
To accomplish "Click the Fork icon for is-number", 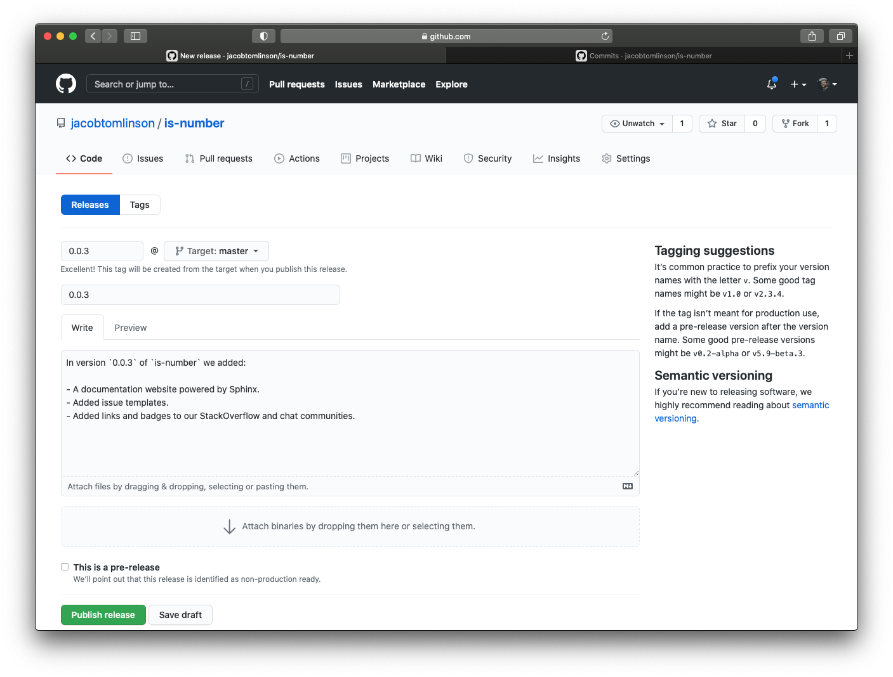I will click(787, 123).
